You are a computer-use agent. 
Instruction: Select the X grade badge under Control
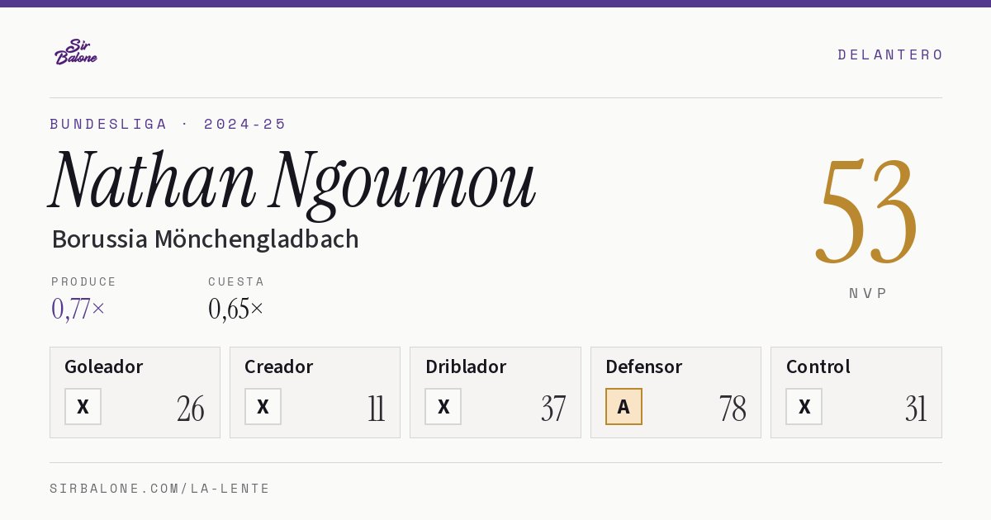point(804,406)
